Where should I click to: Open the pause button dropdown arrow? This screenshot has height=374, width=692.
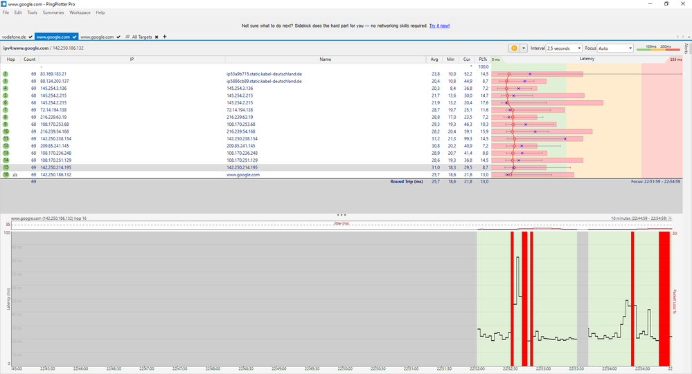pos(524,48)
